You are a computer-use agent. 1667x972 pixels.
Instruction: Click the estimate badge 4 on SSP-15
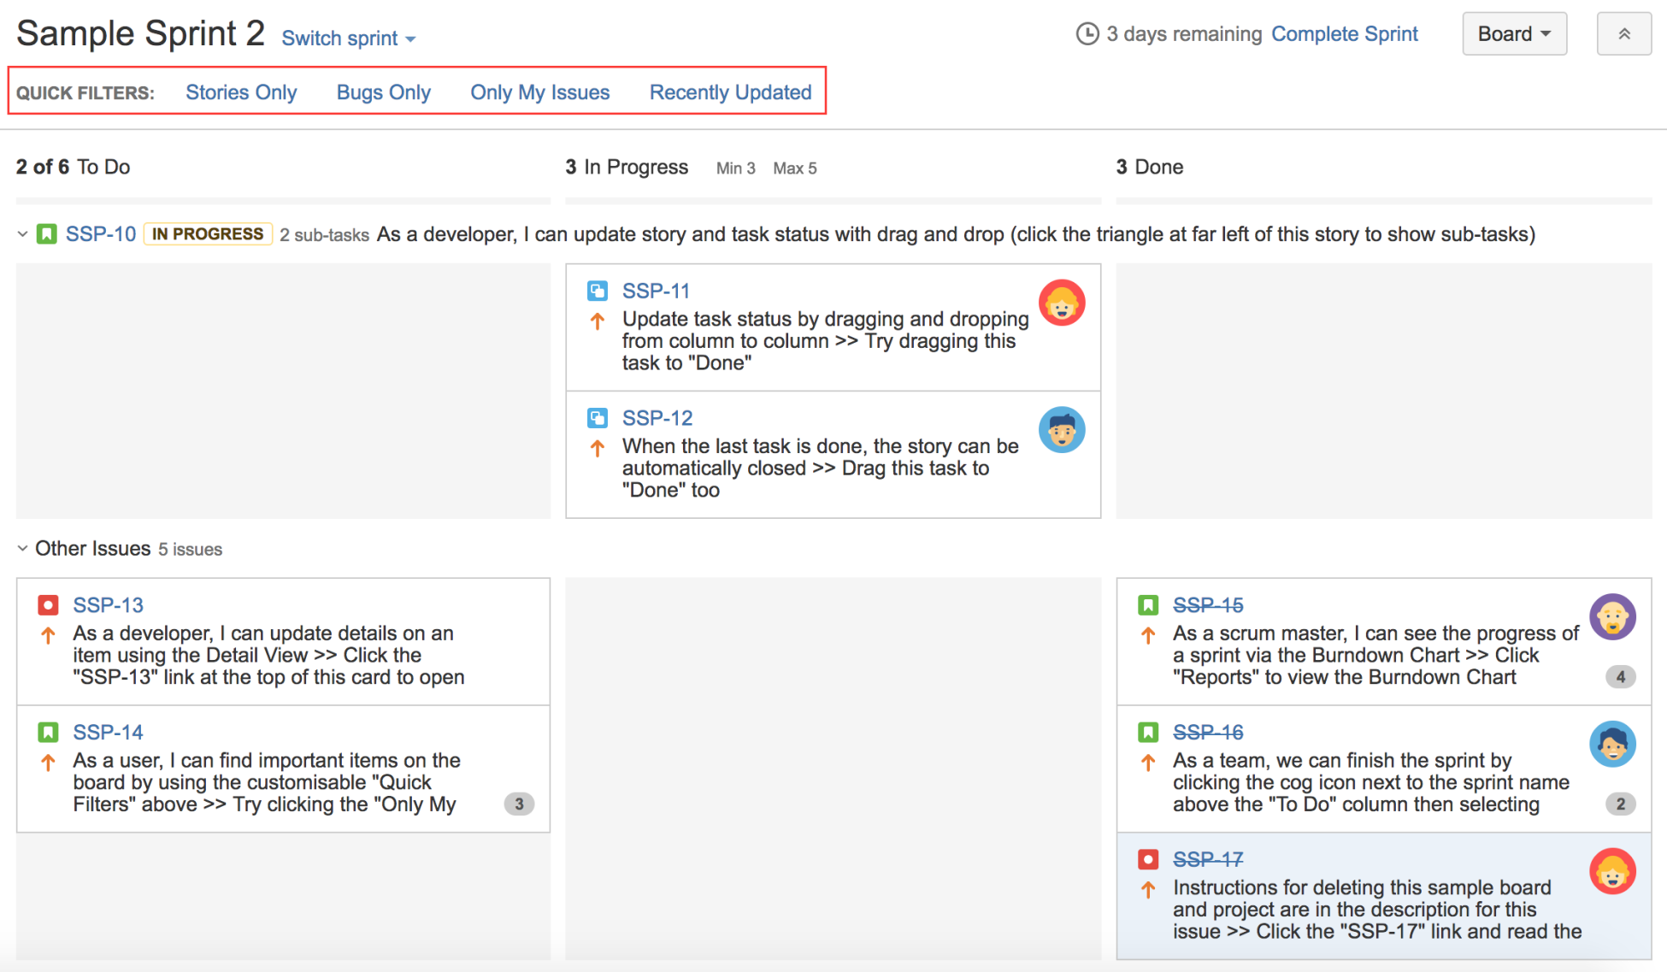pyautogui.click(x=1621, y=677)
